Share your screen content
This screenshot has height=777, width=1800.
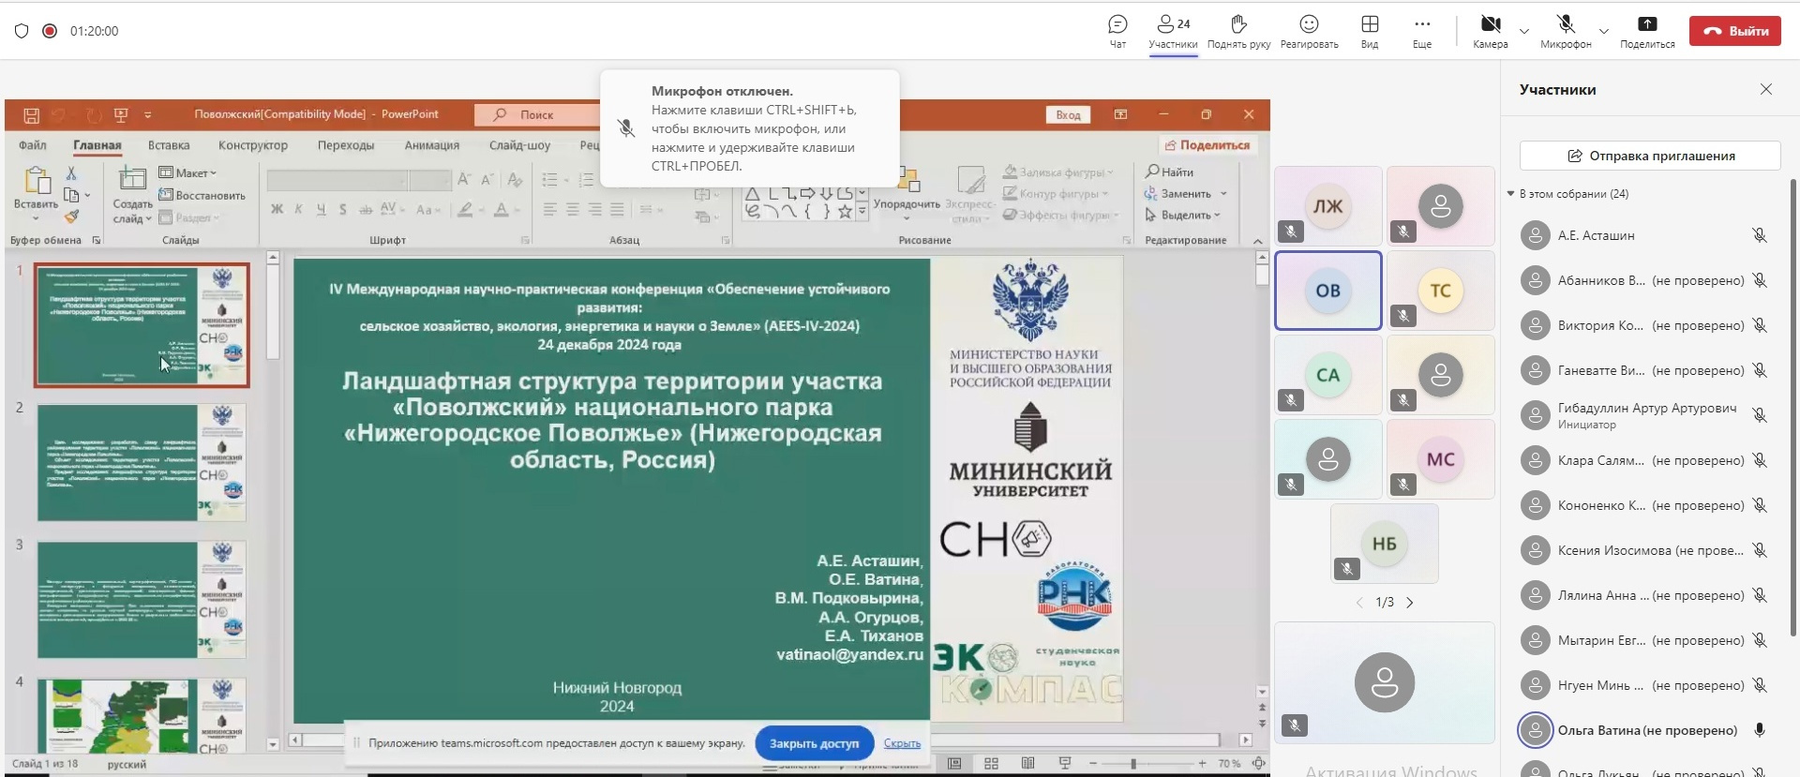1646,31
